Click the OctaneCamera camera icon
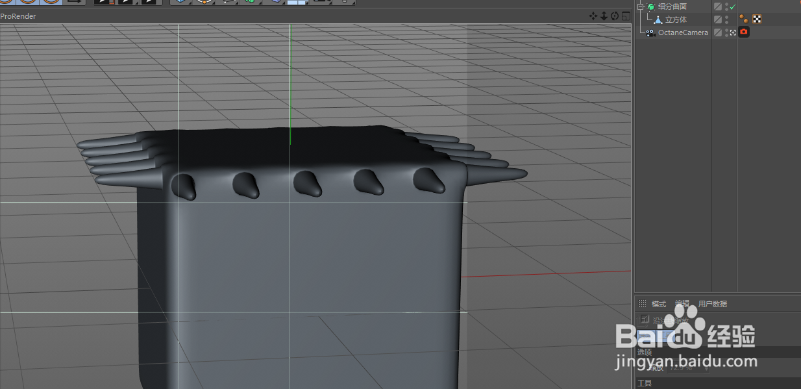 tap(650, 32)
